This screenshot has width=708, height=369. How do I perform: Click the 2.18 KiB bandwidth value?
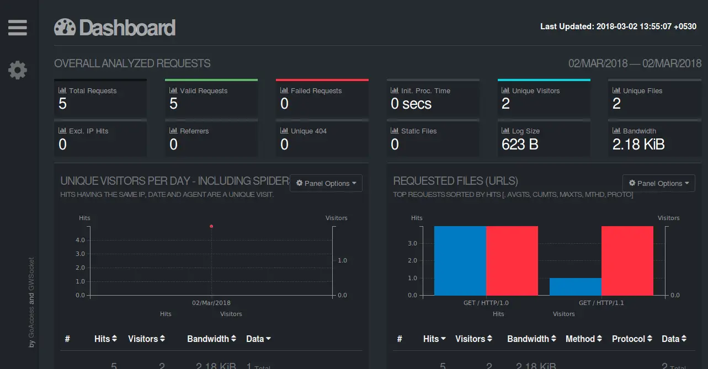[638, 145]
